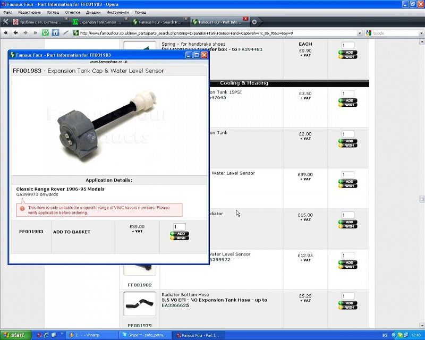
Task: Click the Google search engine icon
Action: pyautogui.click(x=368, y=33)
